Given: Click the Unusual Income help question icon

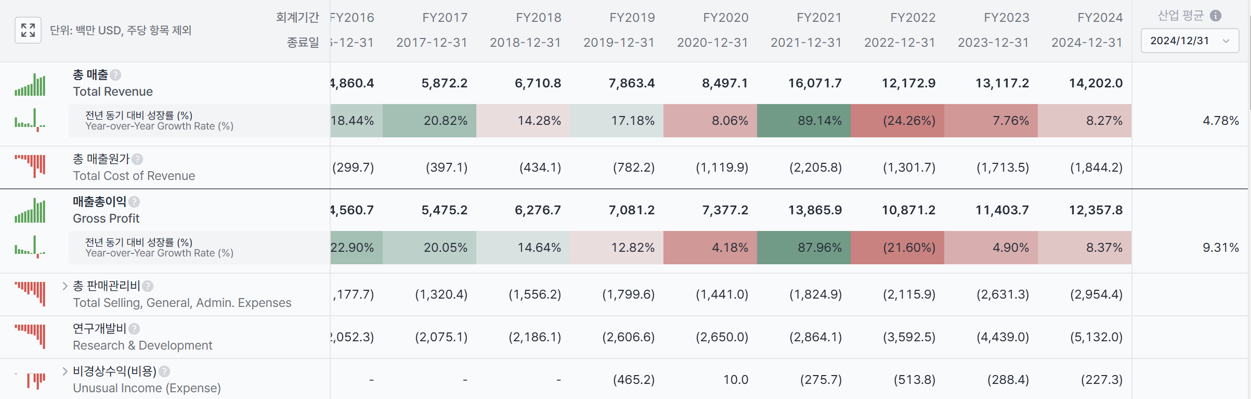Looking at the screenshot, I should click(x=164, y=371).
